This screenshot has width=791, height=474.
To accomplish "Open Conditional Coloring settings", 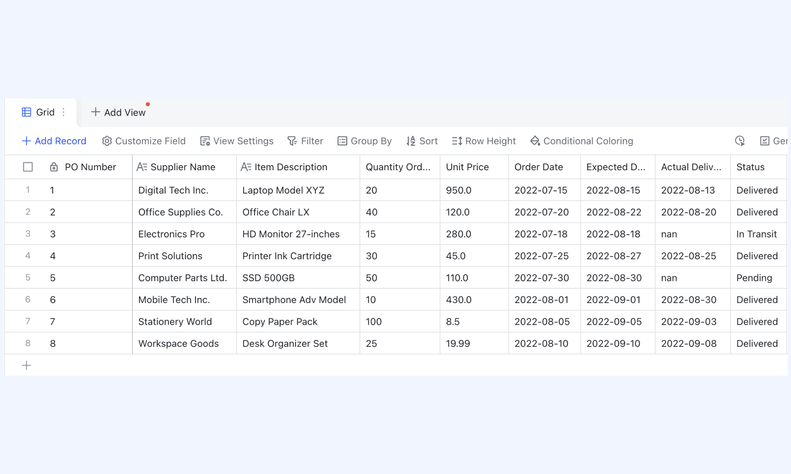I will point(582,141).
